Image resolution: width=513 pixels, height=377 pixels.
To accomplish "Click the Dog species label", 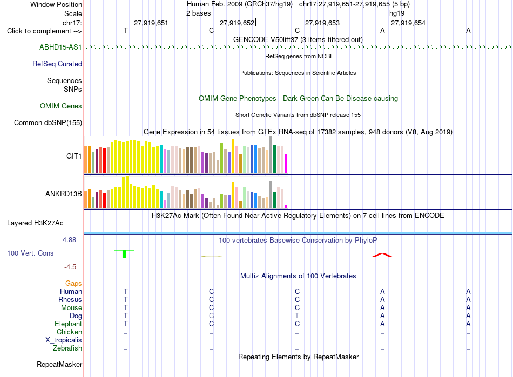I will click(x=76, y=316).
